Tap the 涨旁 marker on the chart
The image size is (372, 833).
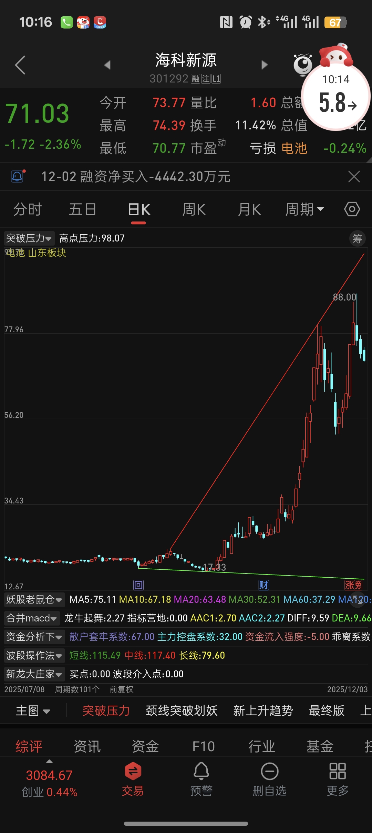354,585
